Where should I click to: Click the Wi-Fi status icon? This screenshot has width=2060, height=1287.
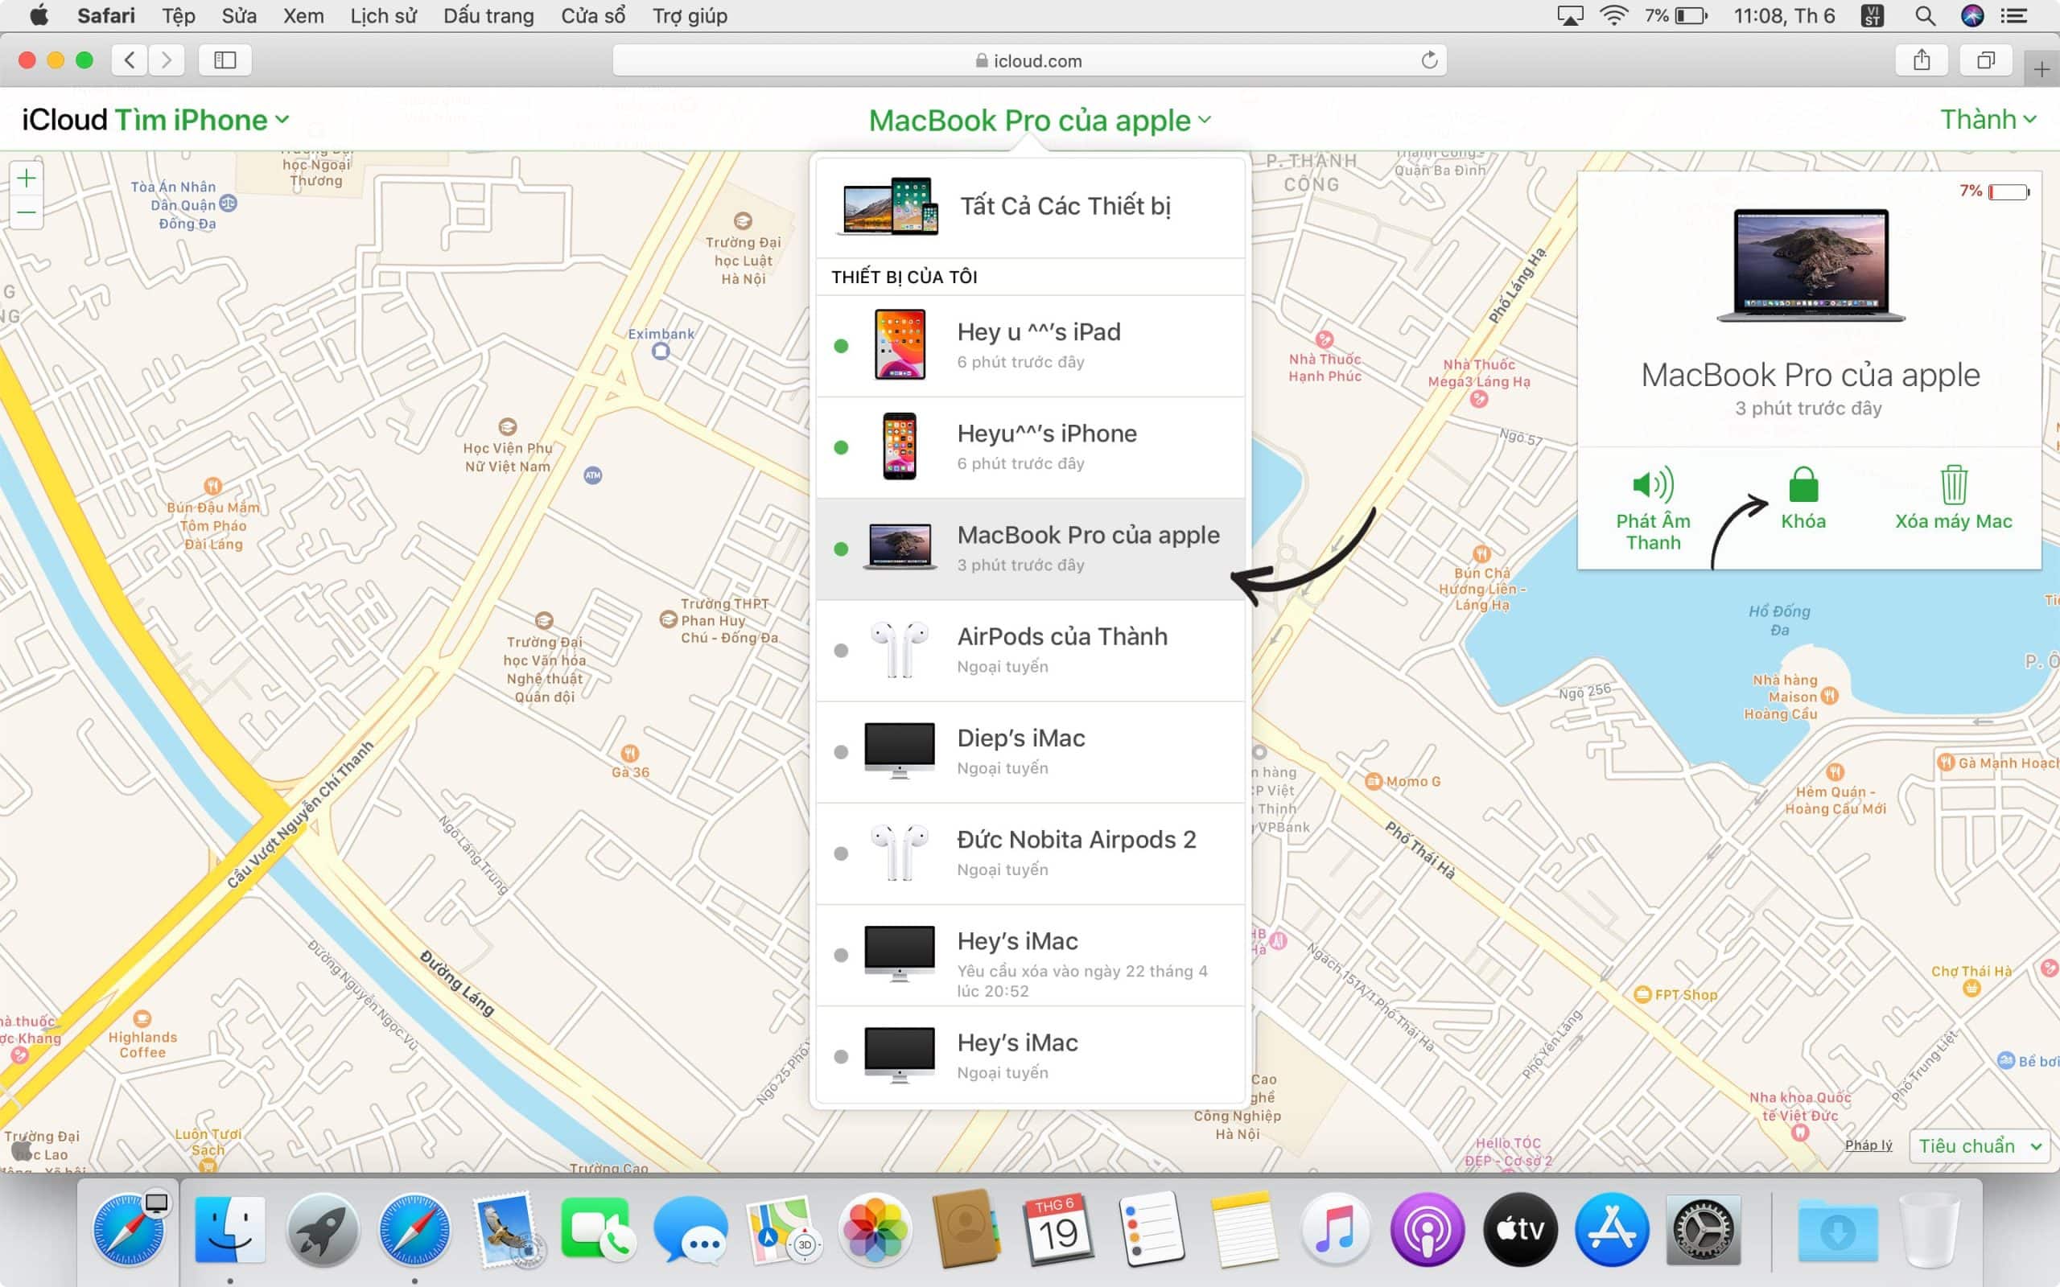coord(1613,15)
